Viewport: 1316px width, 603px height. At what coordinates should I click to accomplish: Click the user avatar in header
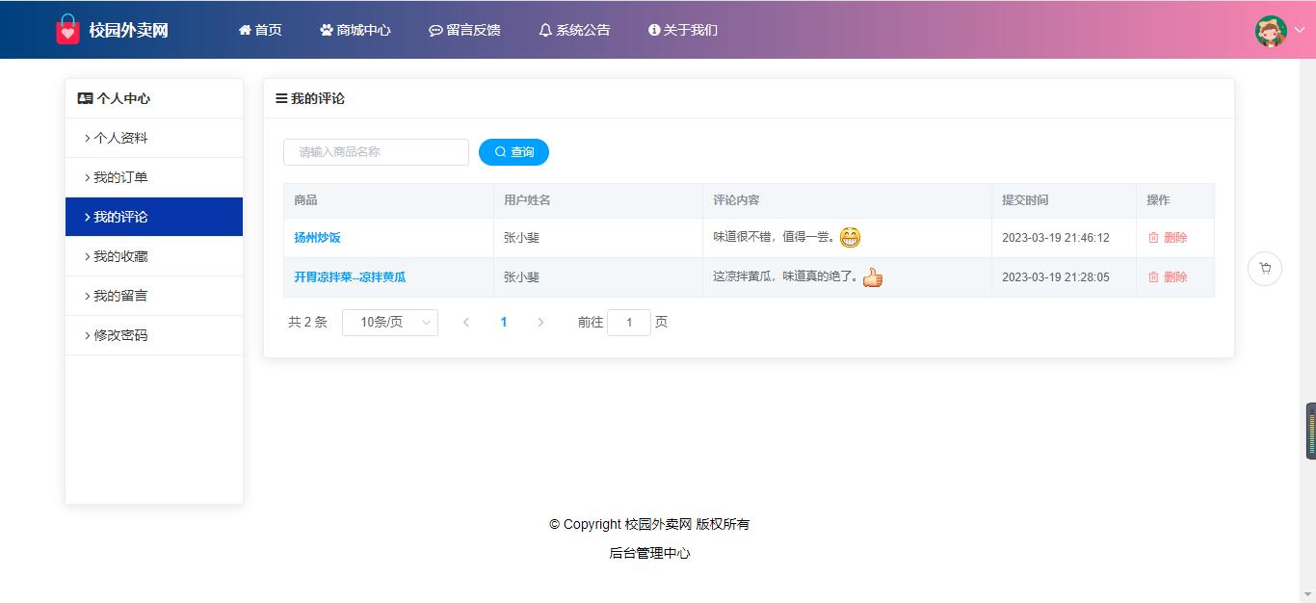pyautogui.click(x=1271, y=31)
